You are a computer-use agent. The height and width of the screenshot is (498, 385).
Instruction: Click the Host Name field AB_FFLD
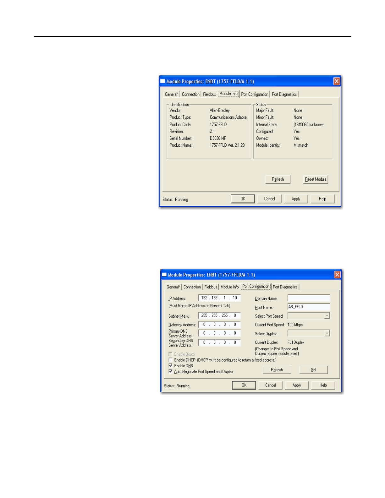309,307
